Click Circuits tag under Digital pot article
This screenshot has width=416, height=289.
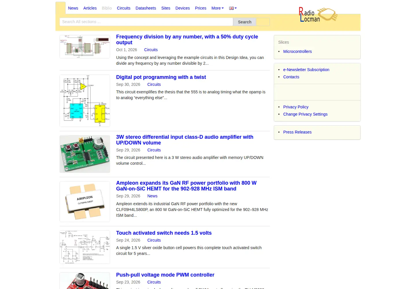(154, 84)
